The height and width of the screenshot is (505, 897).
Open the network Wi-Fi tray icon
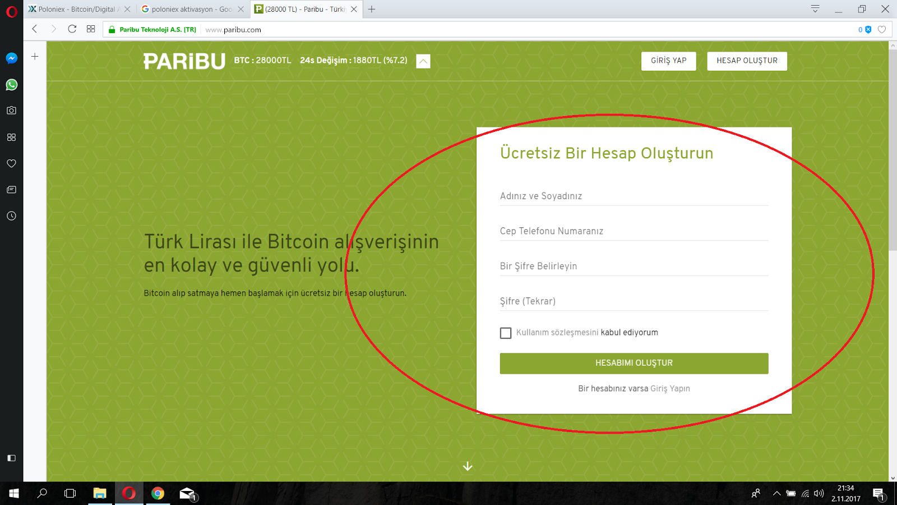[x=805, y=494]
